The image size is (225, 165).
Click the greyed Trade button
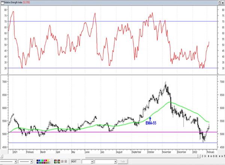(123, 162)
